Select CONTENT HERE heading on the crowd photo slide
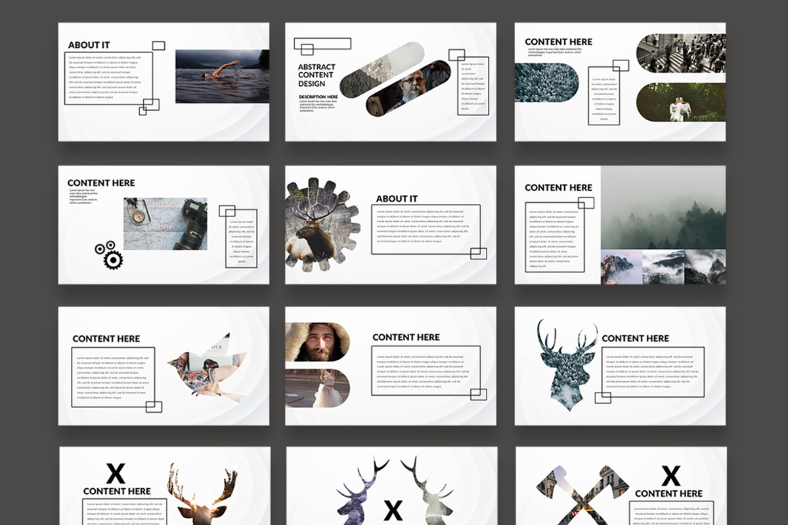 coord(559,41)
